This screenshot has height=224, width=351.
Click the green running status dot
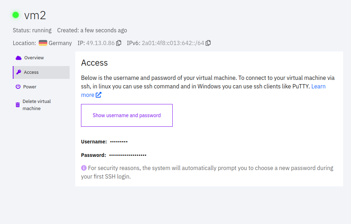point(16,15)
